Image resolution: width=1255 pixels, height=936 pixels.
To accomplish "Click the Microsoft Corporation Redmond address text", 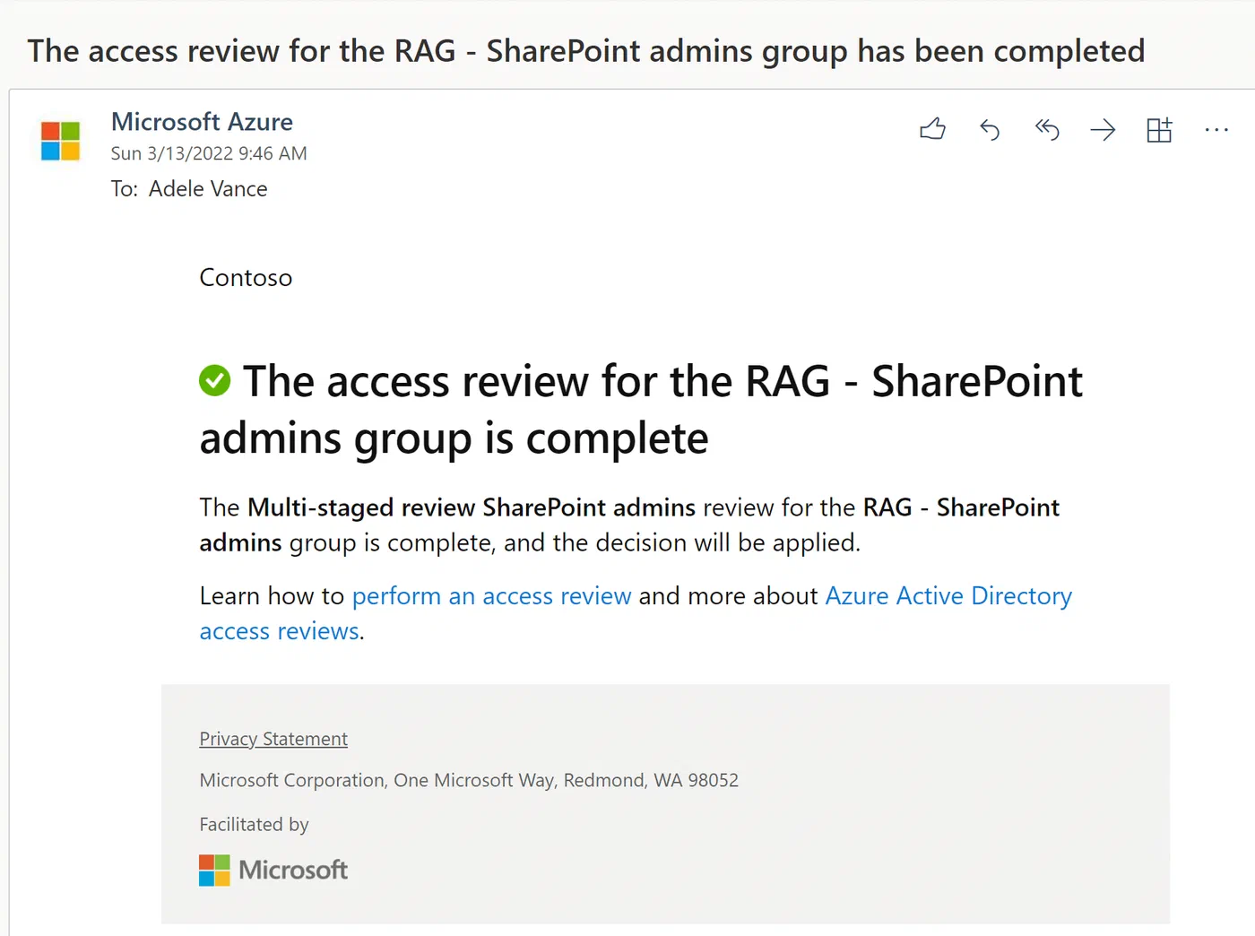I will click(469, 780).
